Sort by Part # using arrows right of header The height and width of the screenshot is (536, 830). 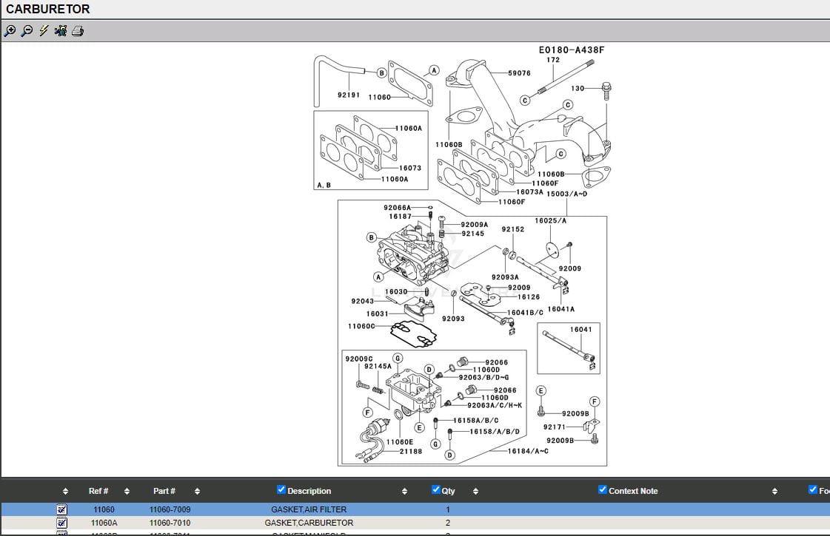197,491
